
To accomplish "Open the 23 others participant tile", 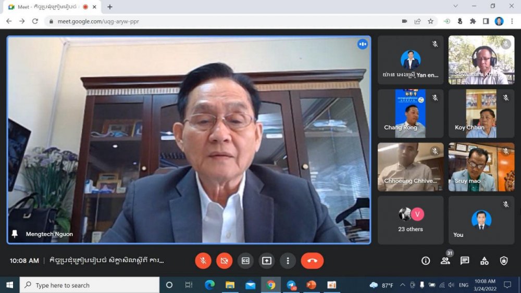I will pyautogui.click(x=411, y=220).
